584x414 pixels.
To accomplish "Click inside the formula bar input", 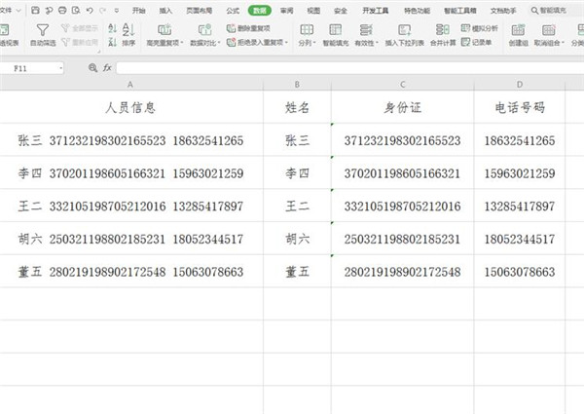I will coord(350,68).
